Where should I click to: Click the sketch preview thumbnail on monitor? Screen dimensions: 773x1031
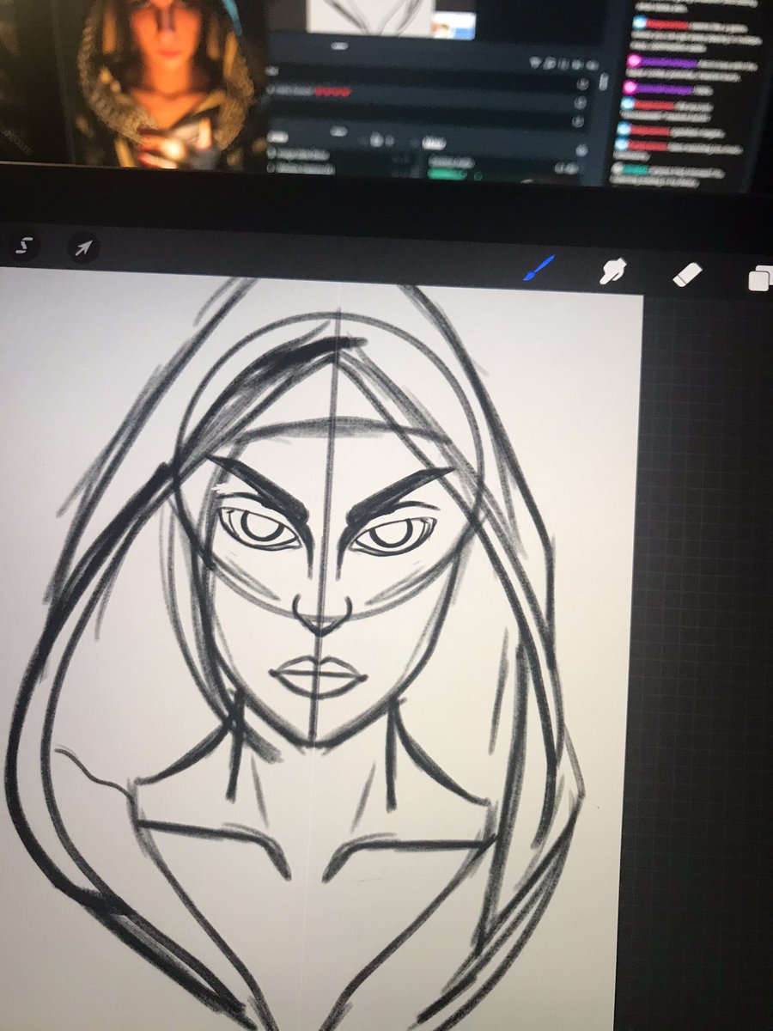(369, 17)
